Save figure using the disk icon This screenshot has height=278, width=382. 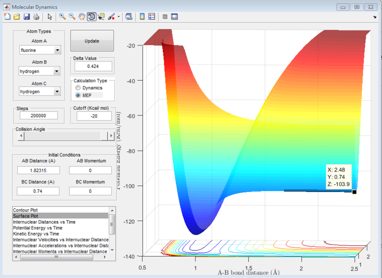[27, 17]
